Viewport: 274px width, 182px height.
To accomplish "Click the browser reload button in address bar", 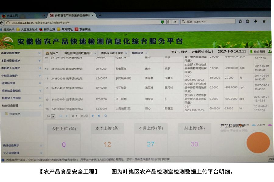I will pos(175,22).
